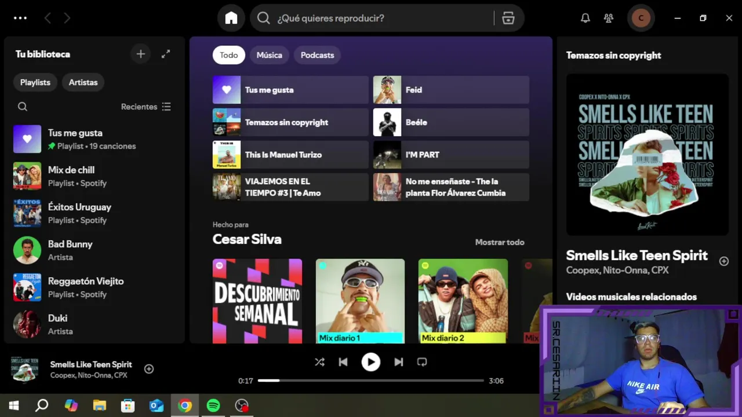Open Mix diario 1 card

click(x=360, y=301)
